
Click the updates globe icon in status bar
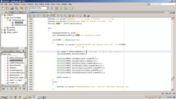(x=163, y=94)
